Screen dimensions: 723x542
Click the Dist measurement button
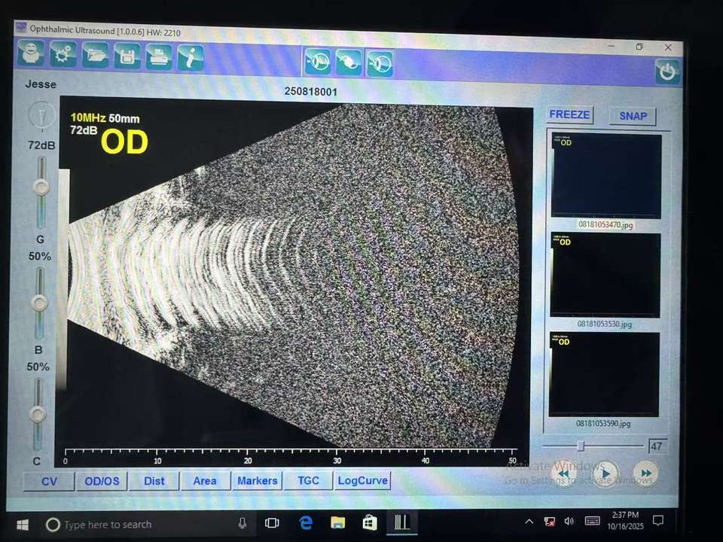point(154,481)
